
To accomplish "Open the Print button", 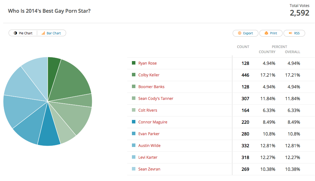I will (271, 33).
